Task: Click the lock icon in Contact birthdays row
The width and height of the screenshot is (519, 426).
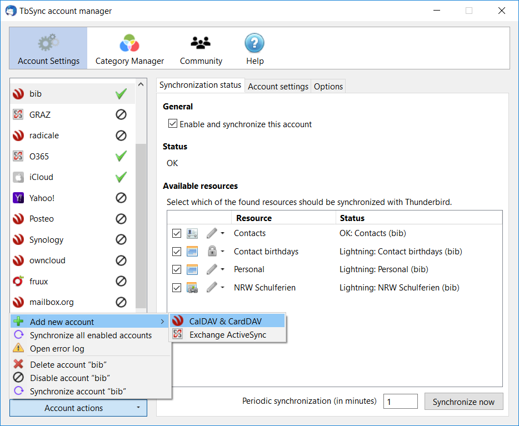Action: pos(212,252)
